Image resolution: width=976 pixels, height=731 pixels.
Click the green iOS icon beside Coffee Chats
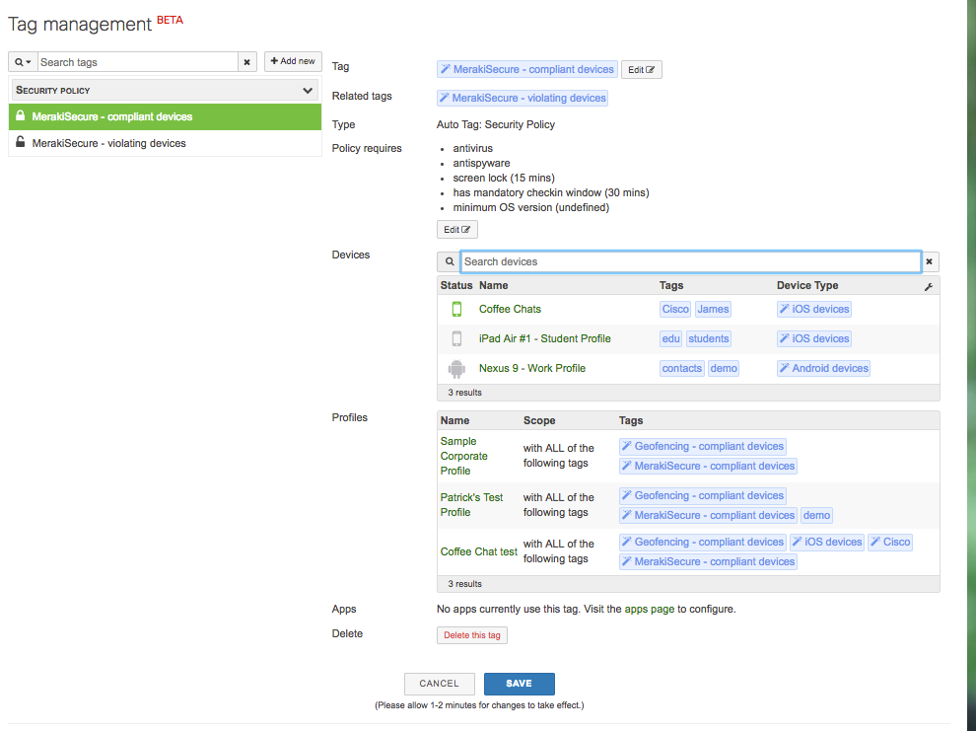coord(456,309)
